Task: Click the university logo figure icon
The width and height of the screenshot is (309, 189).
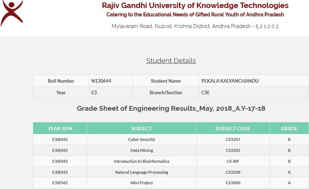Action: click(12, 13)
